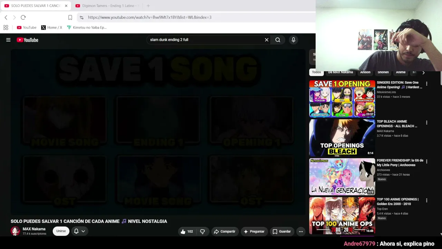View site information beside the URL
Image resolution: width=442 pixels, height=249 pixels.
click(x=81, y=17)
